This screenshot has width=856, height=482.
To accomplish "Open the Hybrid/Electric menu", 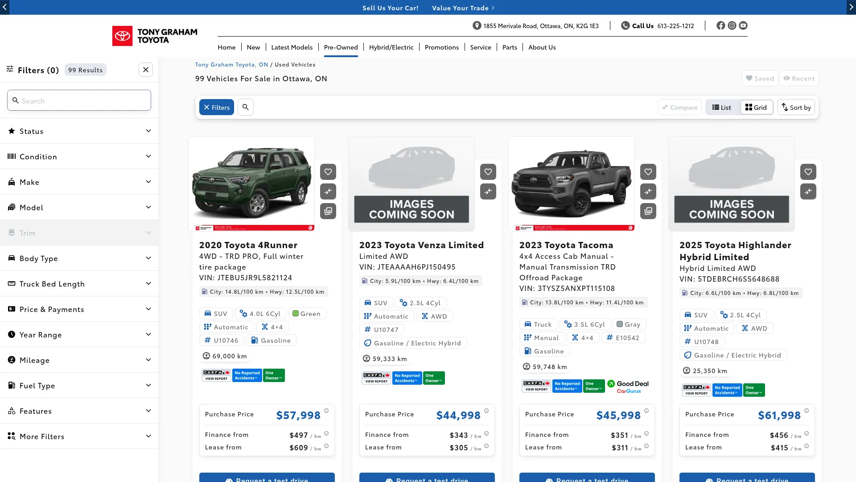I will click(391, 47).
